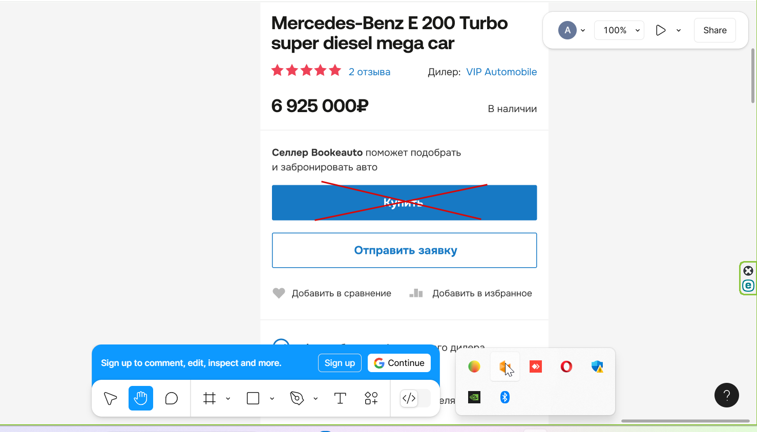Expand the Frame tool options arrow
Screen dimensions: 757x432
click(x=228, y=399)
